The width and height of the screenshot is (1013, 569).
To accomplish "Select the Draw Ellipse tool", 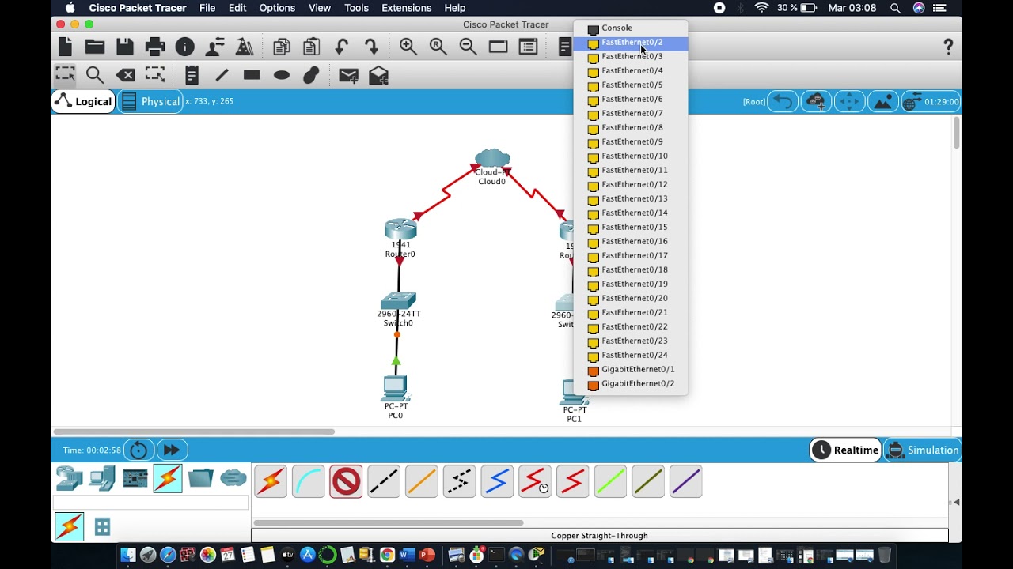I will (x=282, y=75).
